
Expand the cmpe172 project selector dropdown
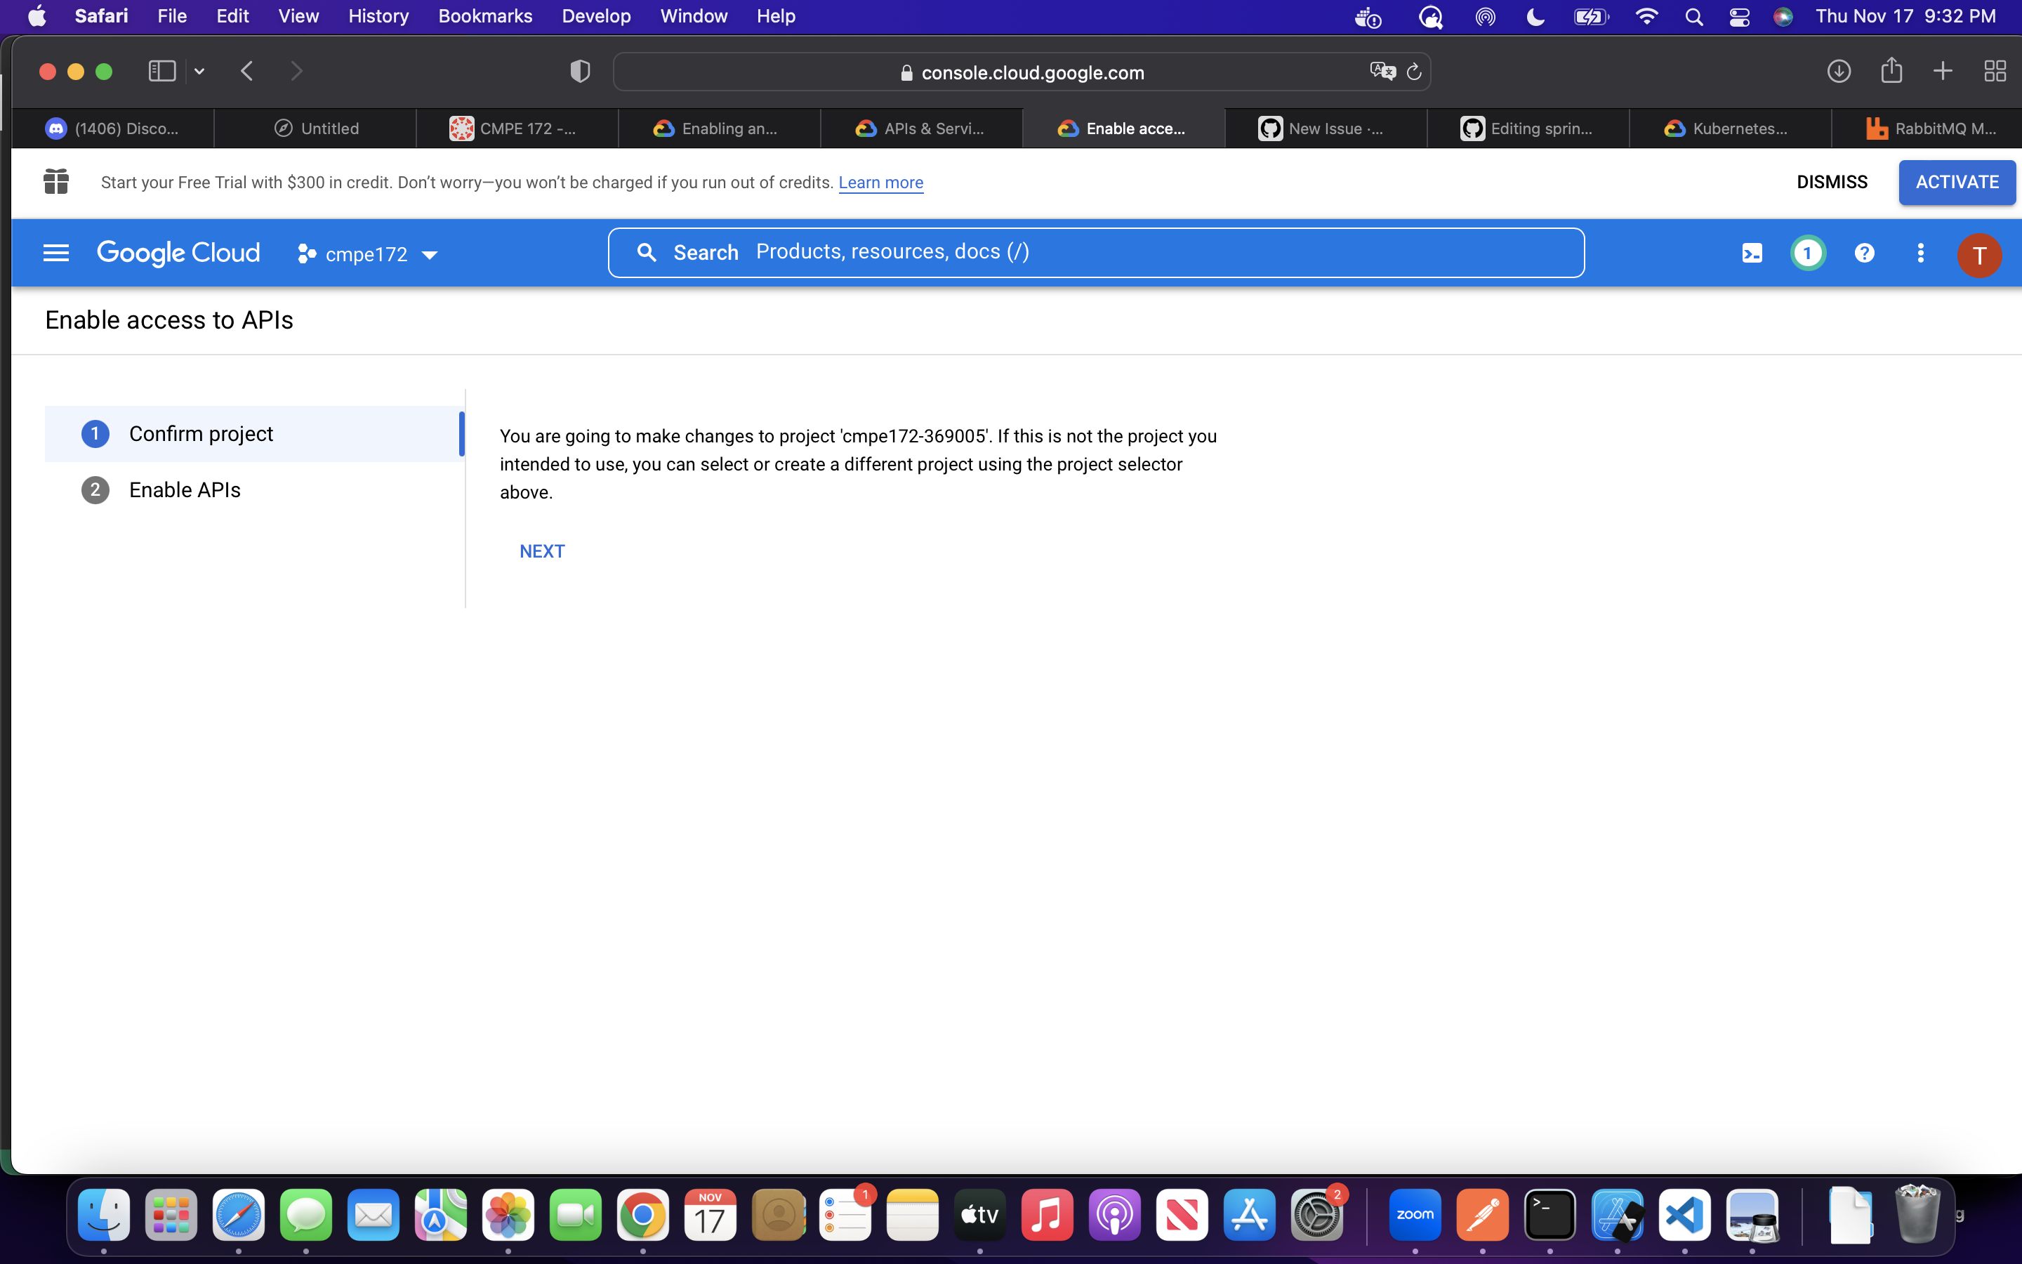(368, 254)
